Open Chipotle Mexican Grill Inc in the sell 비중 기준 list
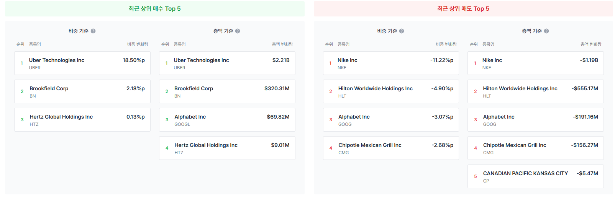The width and height of the screenshot is (615, 202). (x=391, y=148)
